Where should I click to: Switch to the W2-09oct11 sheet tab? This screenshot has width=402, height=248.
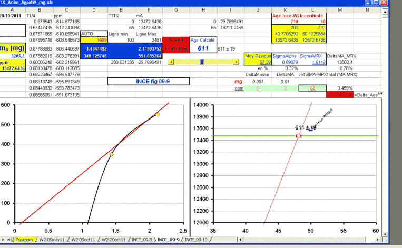83,240
